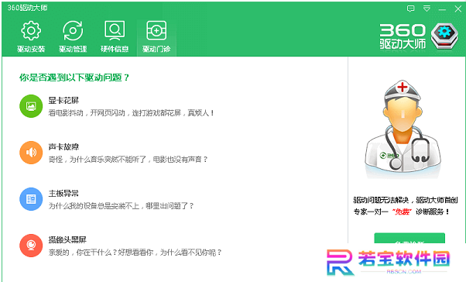This screenshot has height=282, width=466.
Task: Click the green 显卡花屏 display icon
Action: [x=31, y=106]
